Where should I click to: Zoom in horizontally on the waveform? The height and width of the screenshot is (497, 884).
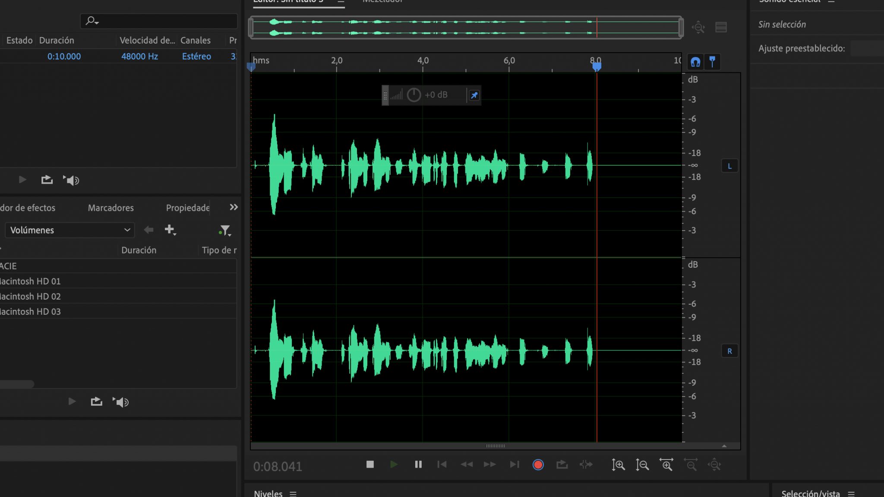click(x=667, y=465)
